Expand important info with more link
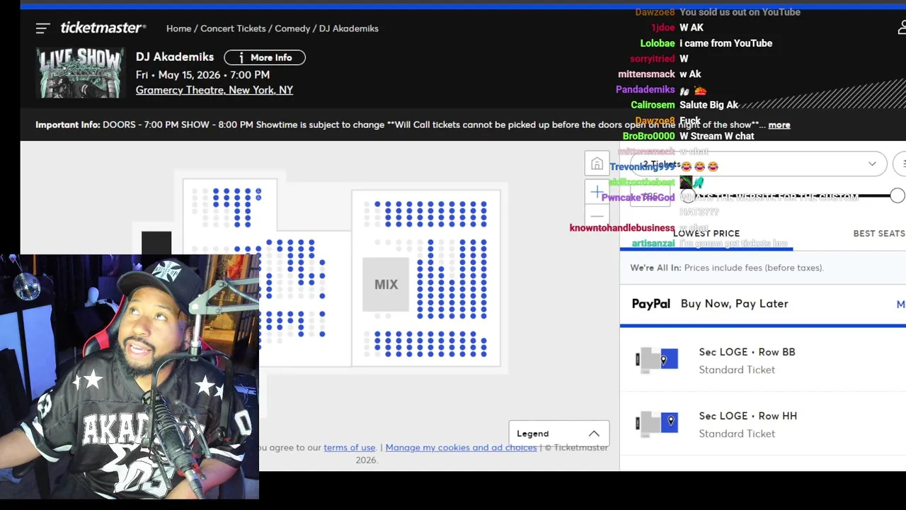The image size is (906, 510). 779,125
